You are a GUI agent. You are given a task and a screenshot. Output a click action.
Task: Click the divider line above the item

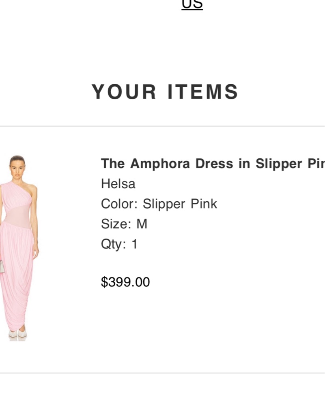point(162,126)
